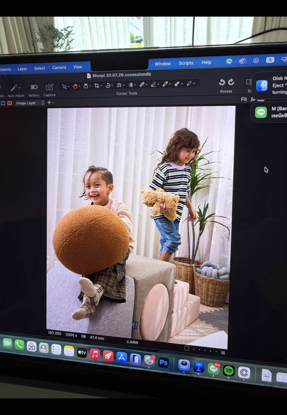
Task: Click the Battery status icon
Action: [34, 87]
